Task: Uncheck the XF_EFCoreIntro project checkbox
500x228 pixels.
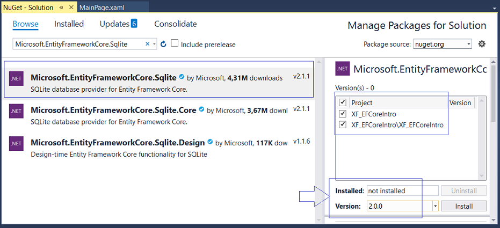Action: tap(343, 113)
